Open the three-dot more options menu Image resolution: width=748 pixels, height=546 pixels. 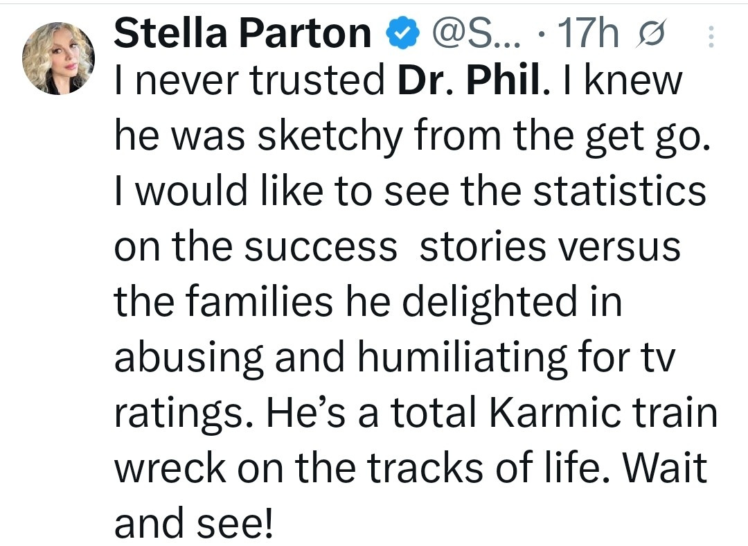711,36
